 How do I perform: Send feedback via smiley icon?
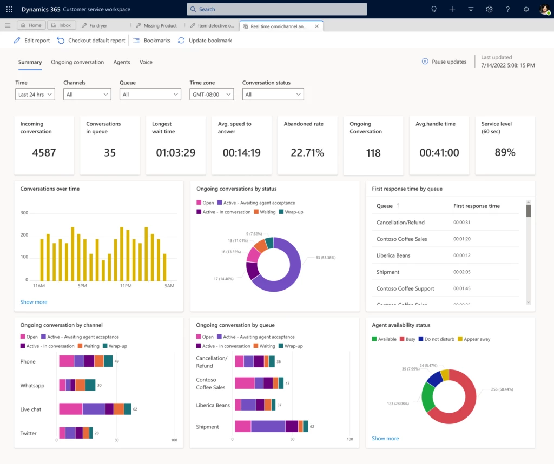click(x=525, y=9)
